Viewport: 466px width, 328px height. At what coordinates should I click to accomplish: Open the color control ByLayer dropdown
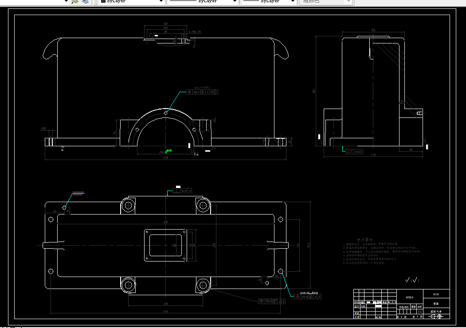click(132, 1)
